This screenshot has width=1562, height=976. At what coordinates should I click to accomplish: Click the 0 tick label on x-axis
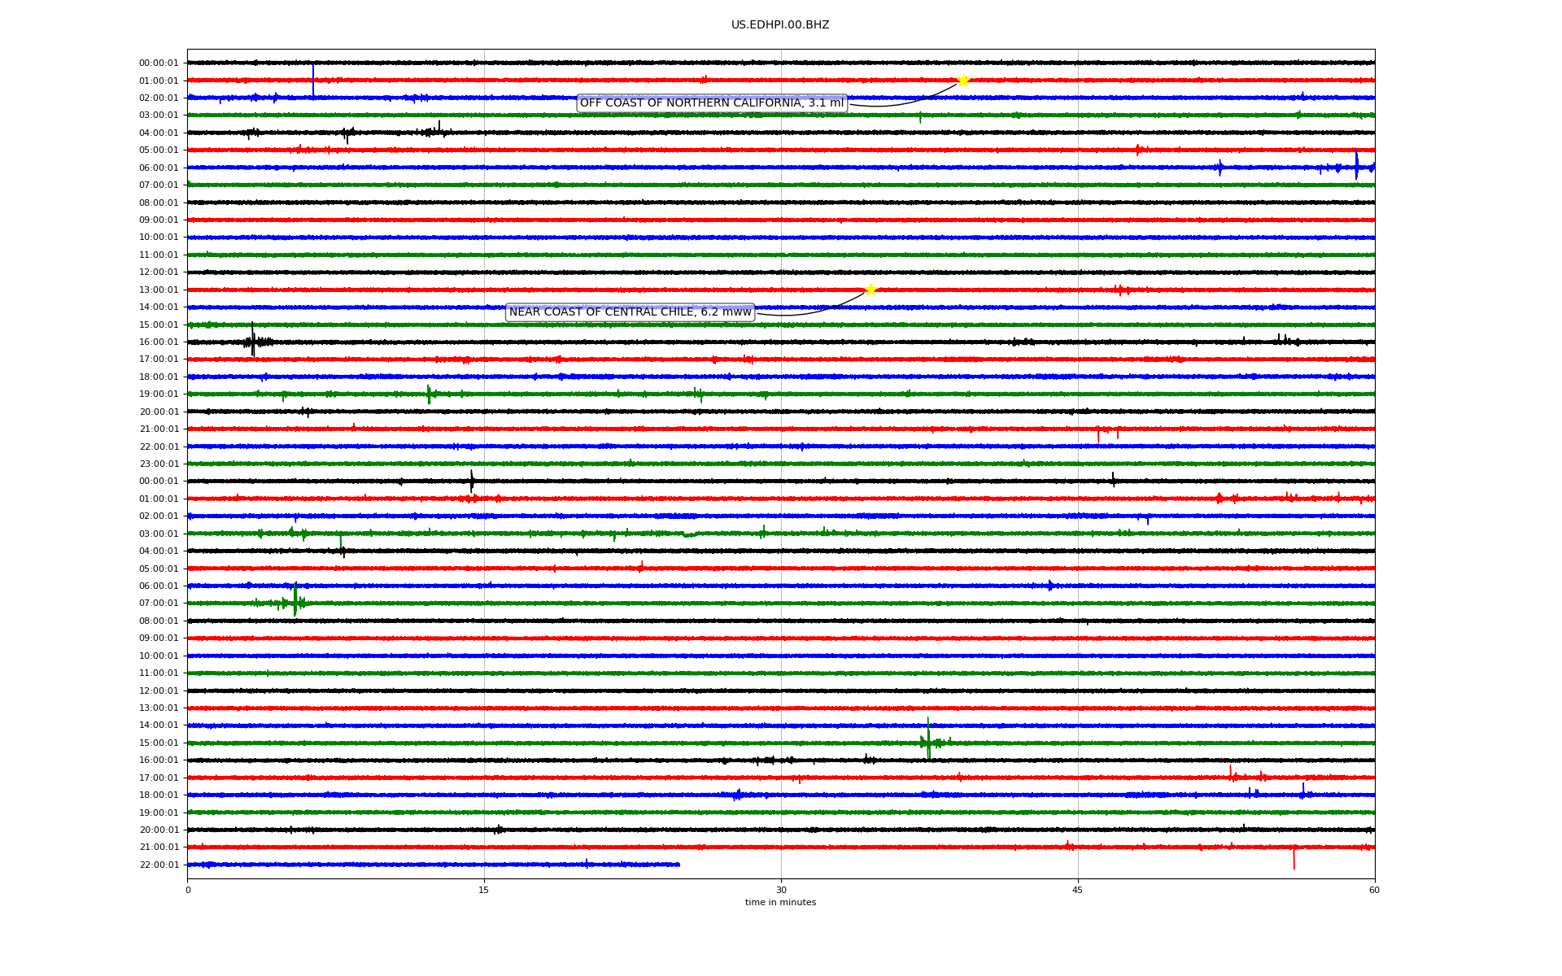(x=188, y=890)
